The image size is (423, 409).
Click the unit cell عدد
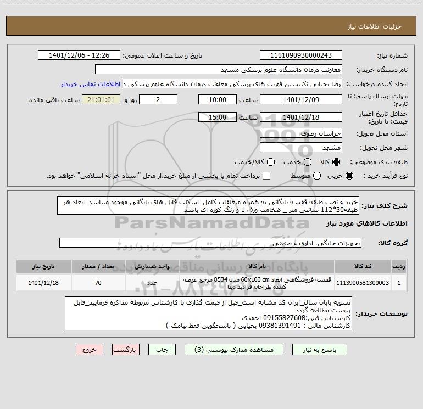pyautogui.click(x=152, y=283)
